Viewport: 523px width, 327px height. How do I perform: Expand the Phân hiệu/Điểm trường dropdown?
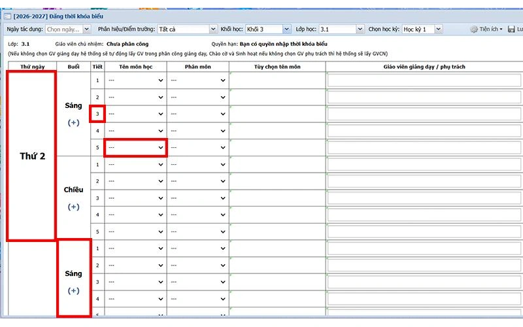click(213, 29)
